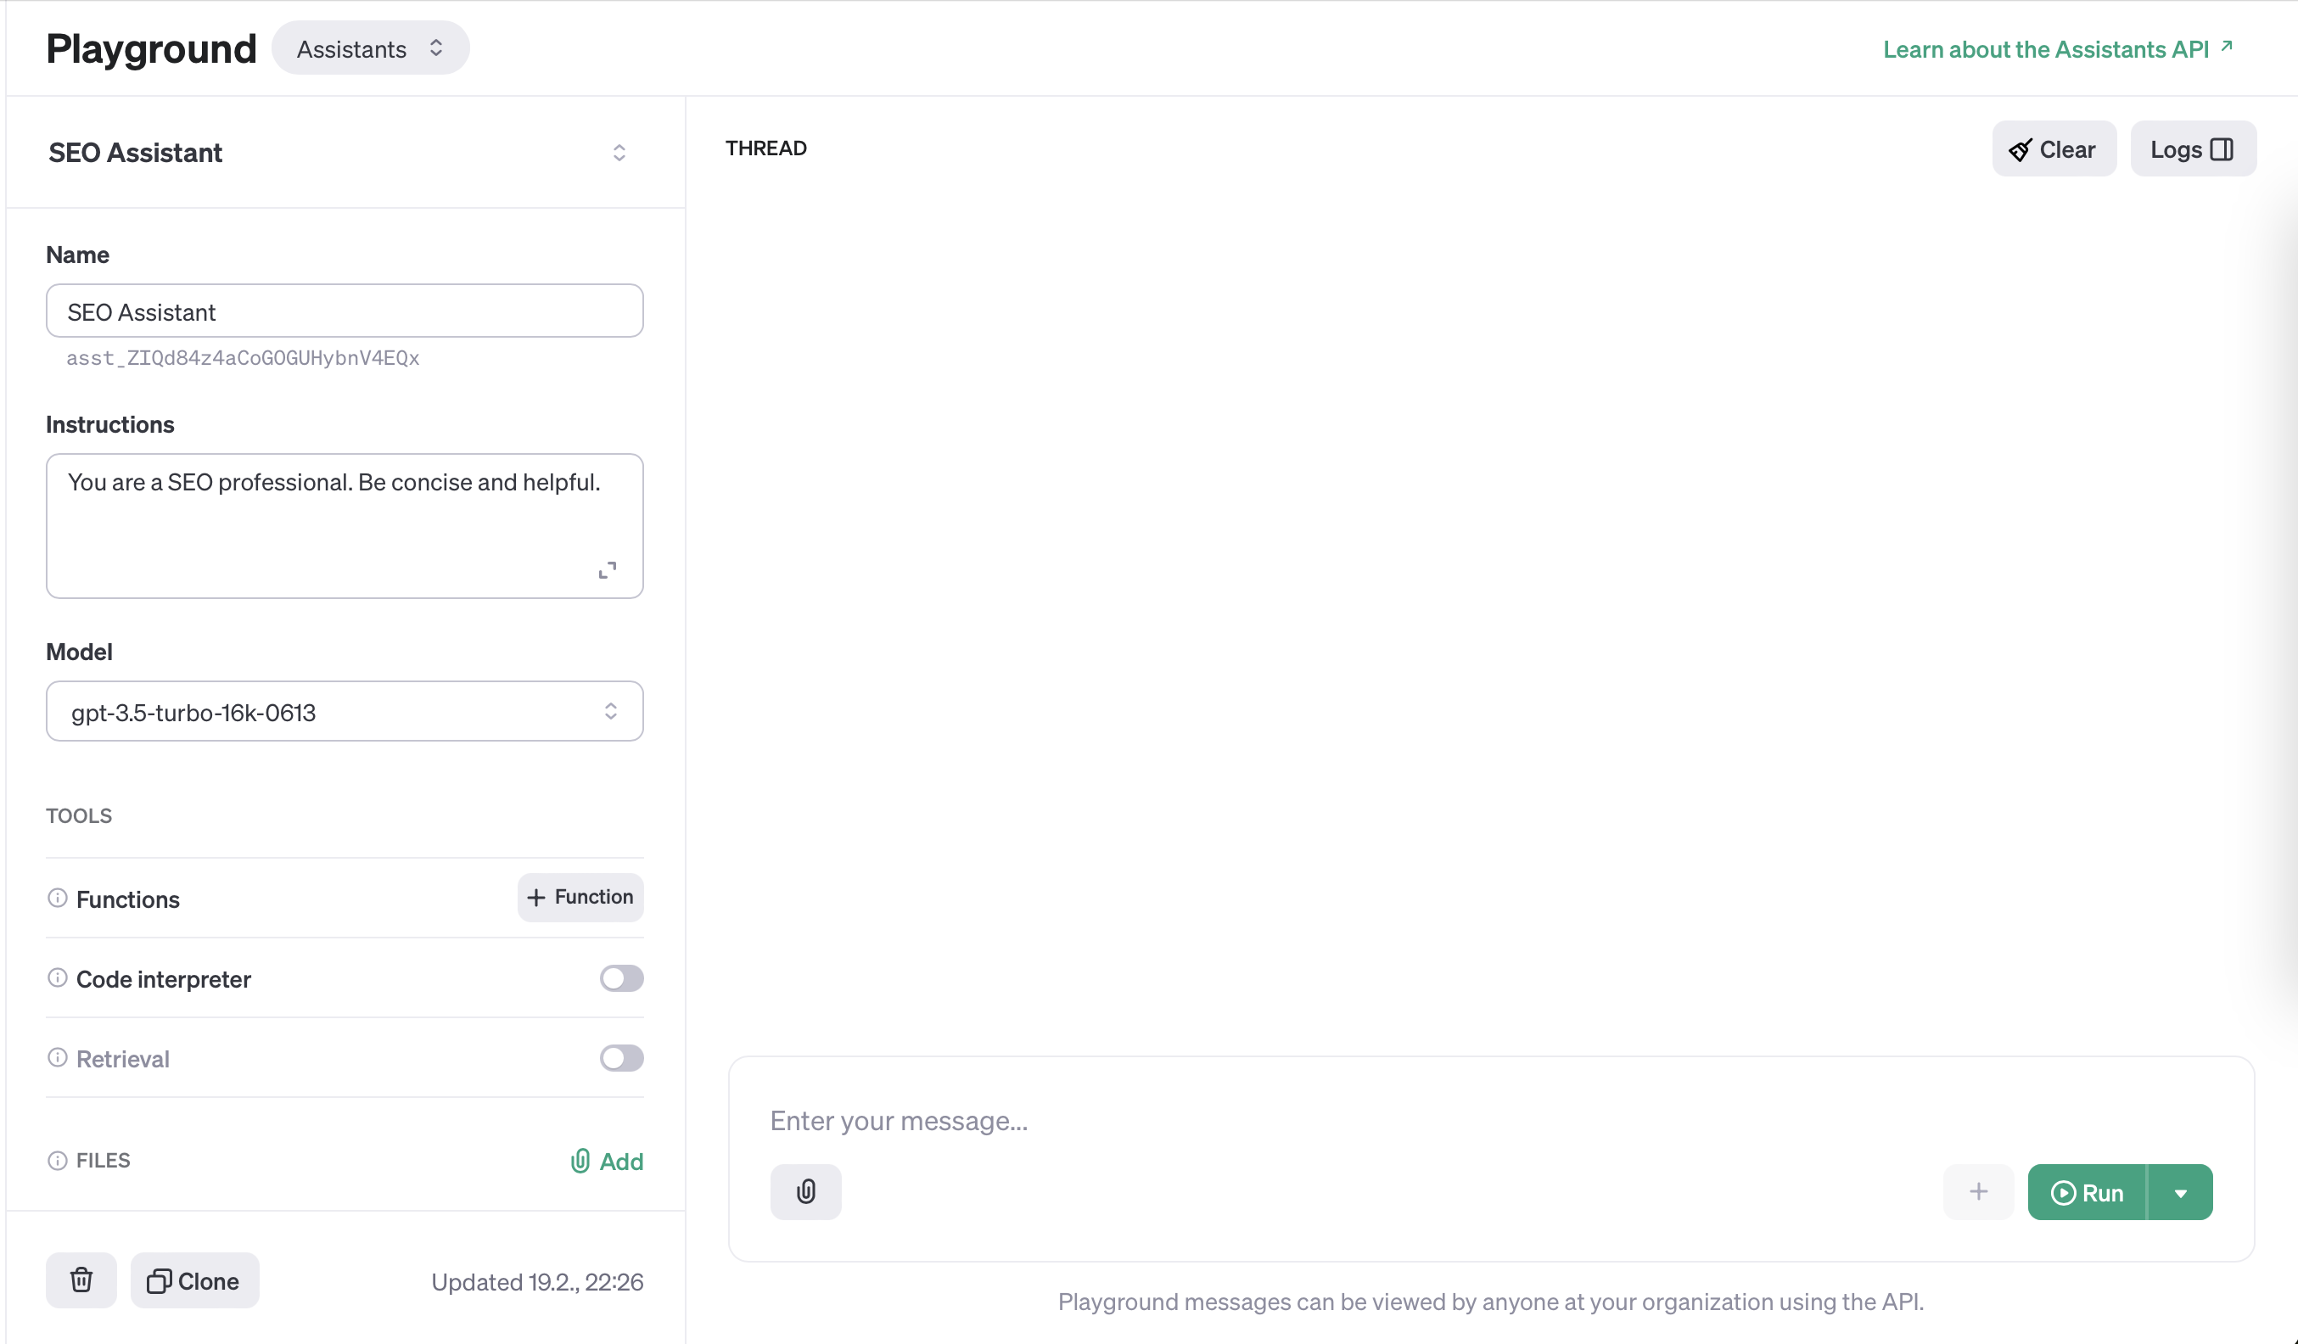Click the FILES info icon

[x=58, y=1161]
